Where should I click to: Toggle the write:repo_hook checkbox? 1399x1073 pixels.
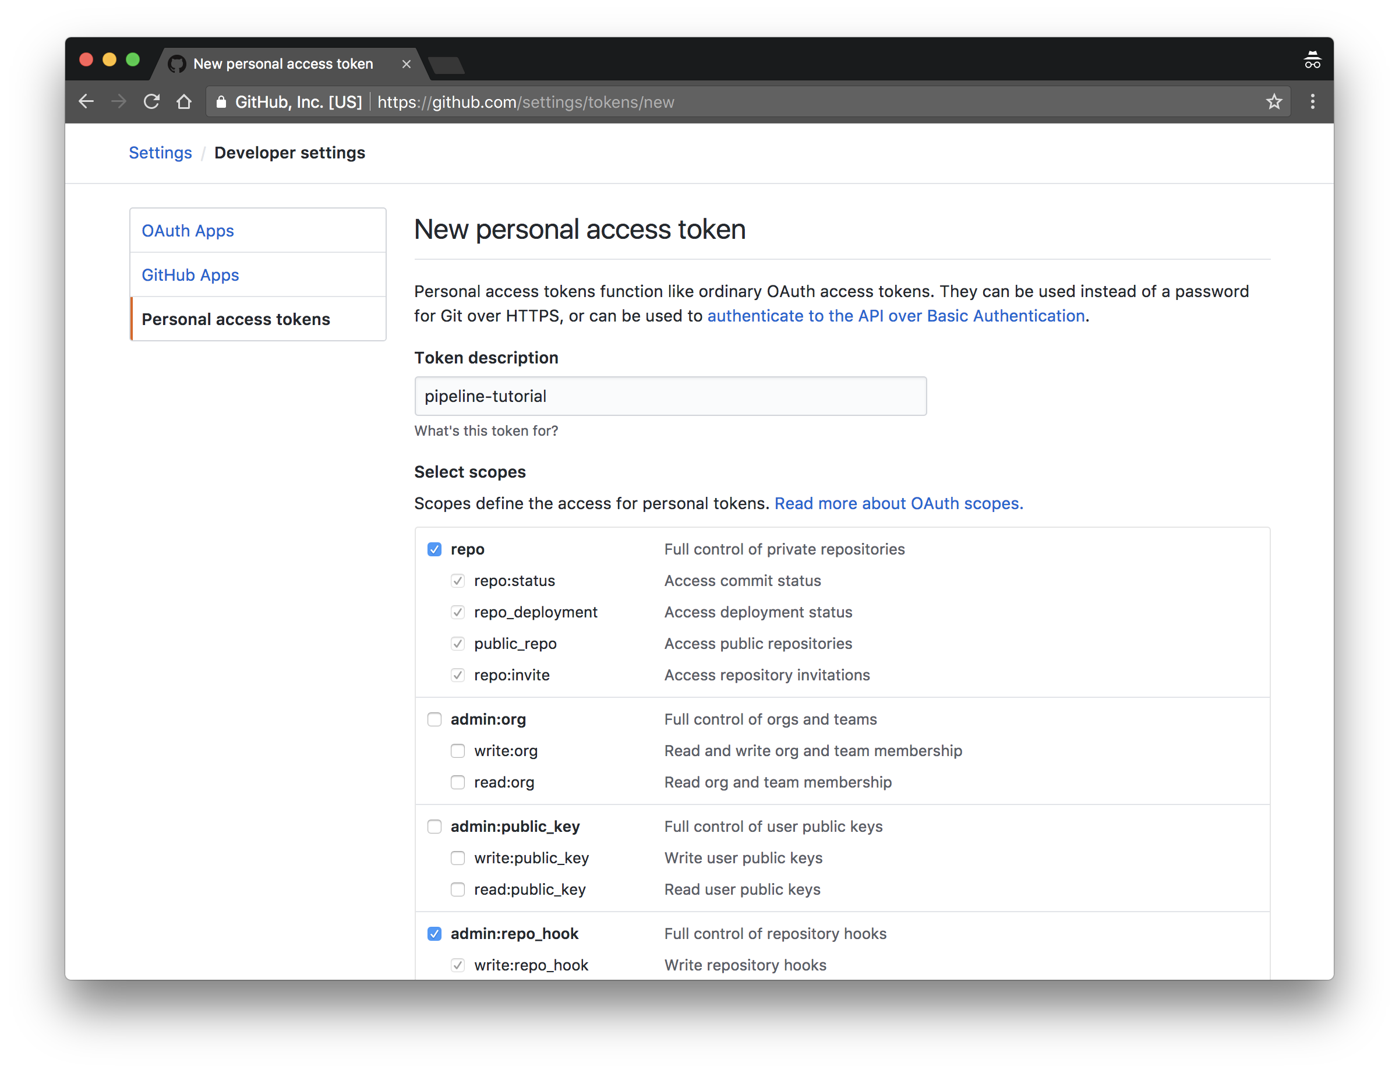pos(458,965)
